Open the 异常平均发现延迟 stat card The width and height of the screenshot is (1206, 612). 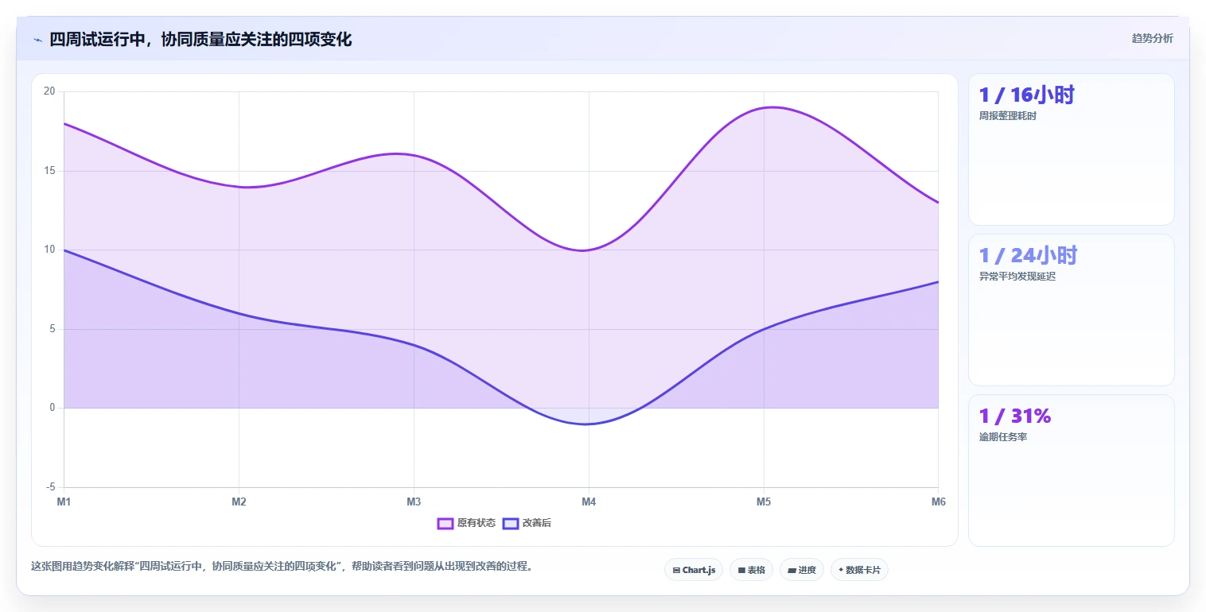point(1071,310)
